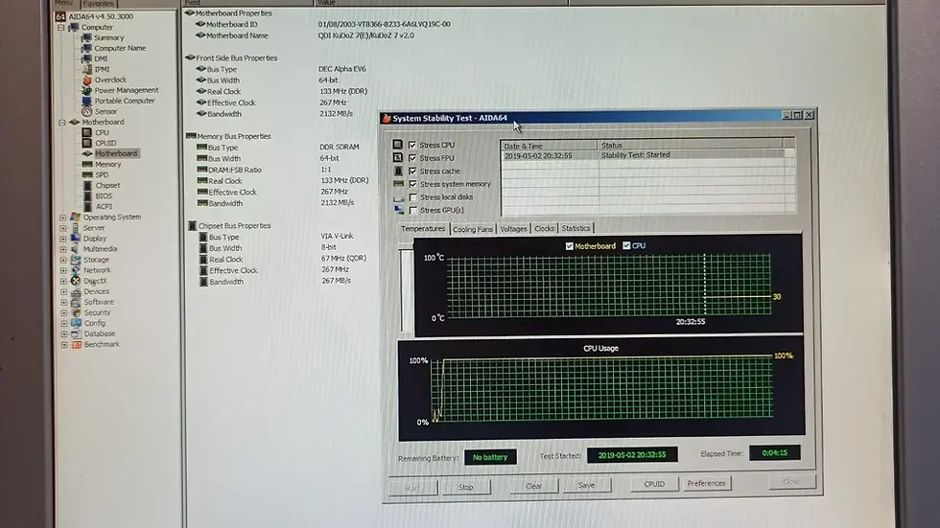Uncheck Motherboard in temperature graph legend

click(569, 246)
